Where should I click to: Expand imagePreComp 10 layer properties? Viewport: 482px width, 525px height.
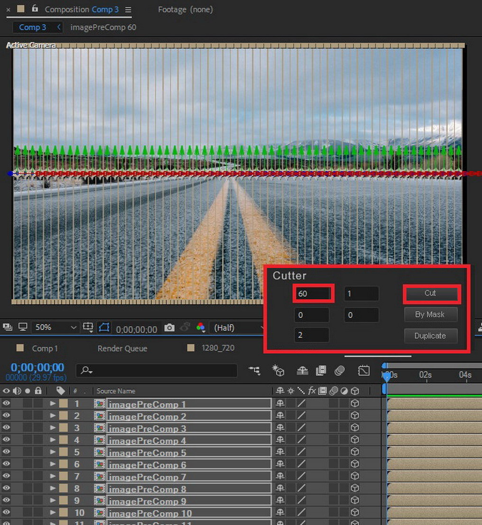(x=53, y=512)
